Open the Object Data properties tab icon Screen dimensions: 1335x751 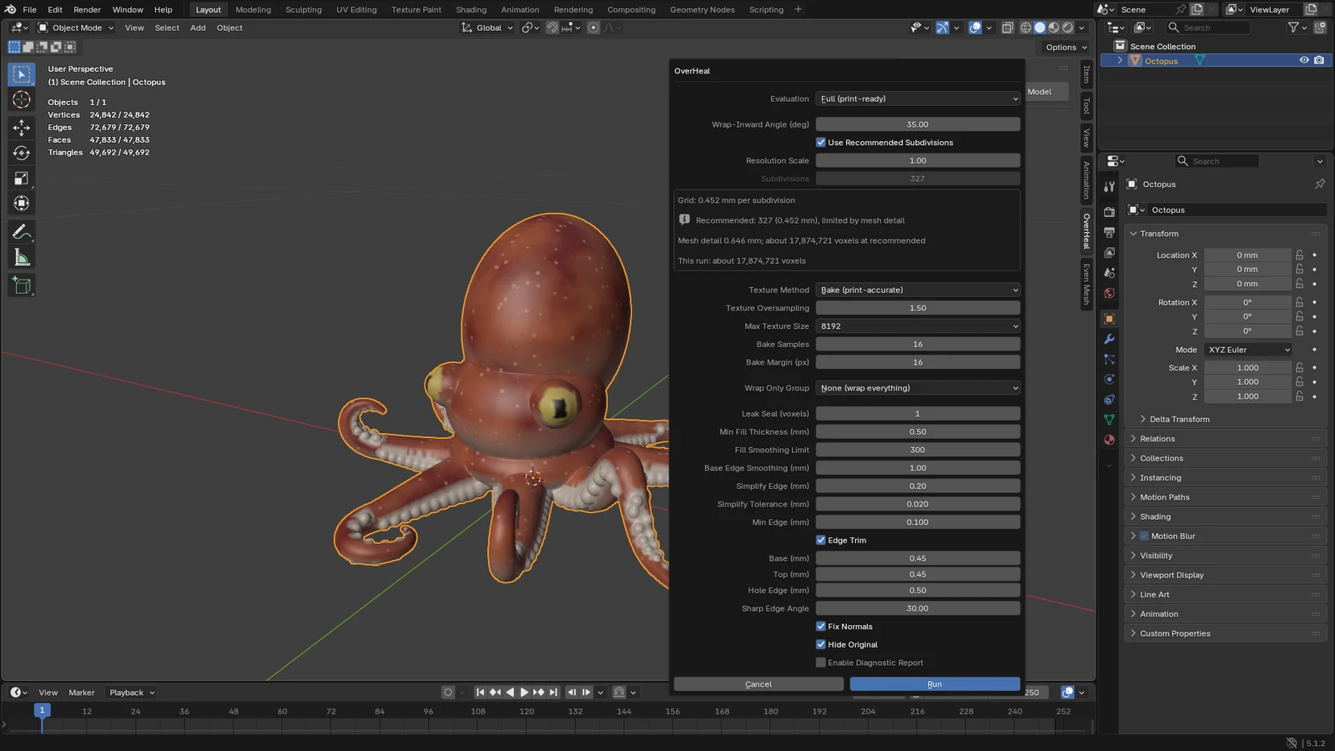point(1109,419)
